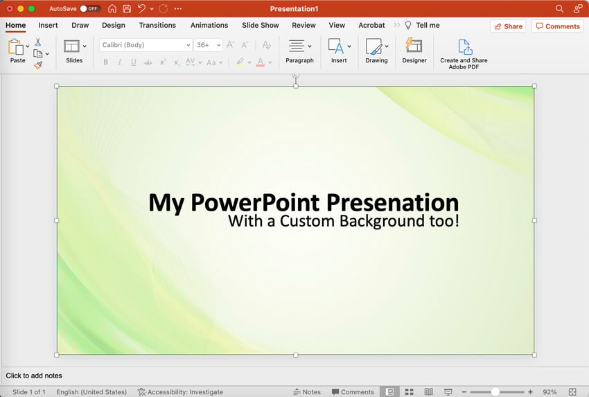The width and height of the screenshot is (589, 397).
Task: Click the Share button
Action: [x=507, y=26]
